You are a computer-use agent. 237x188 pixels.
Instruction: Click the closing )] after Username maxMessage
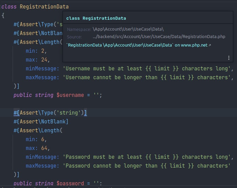tap(16, 86)
